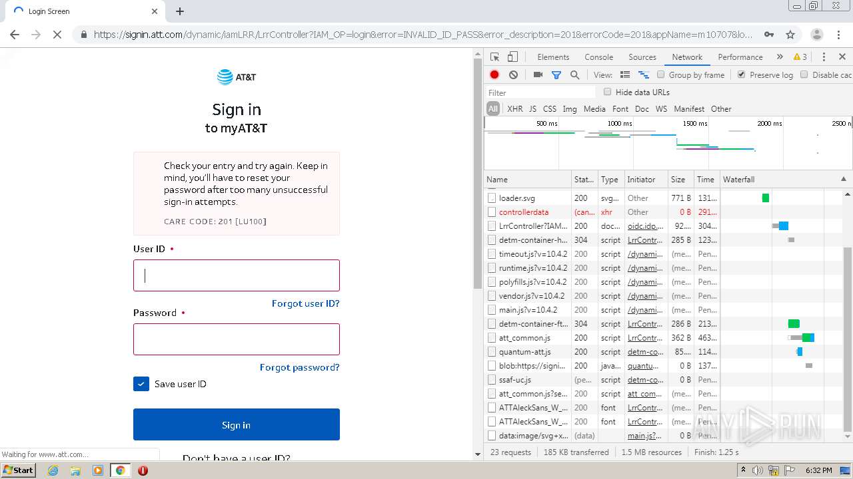Enable Group by frame checkbox
This screenshot has width=853, height=479.
pos(661,75)
